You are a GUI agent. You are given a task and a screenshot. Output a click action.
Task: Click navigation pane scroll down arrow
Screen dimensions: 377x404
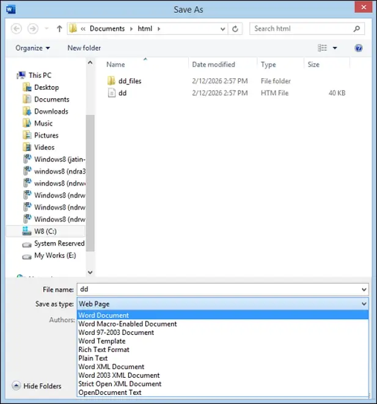90,272
